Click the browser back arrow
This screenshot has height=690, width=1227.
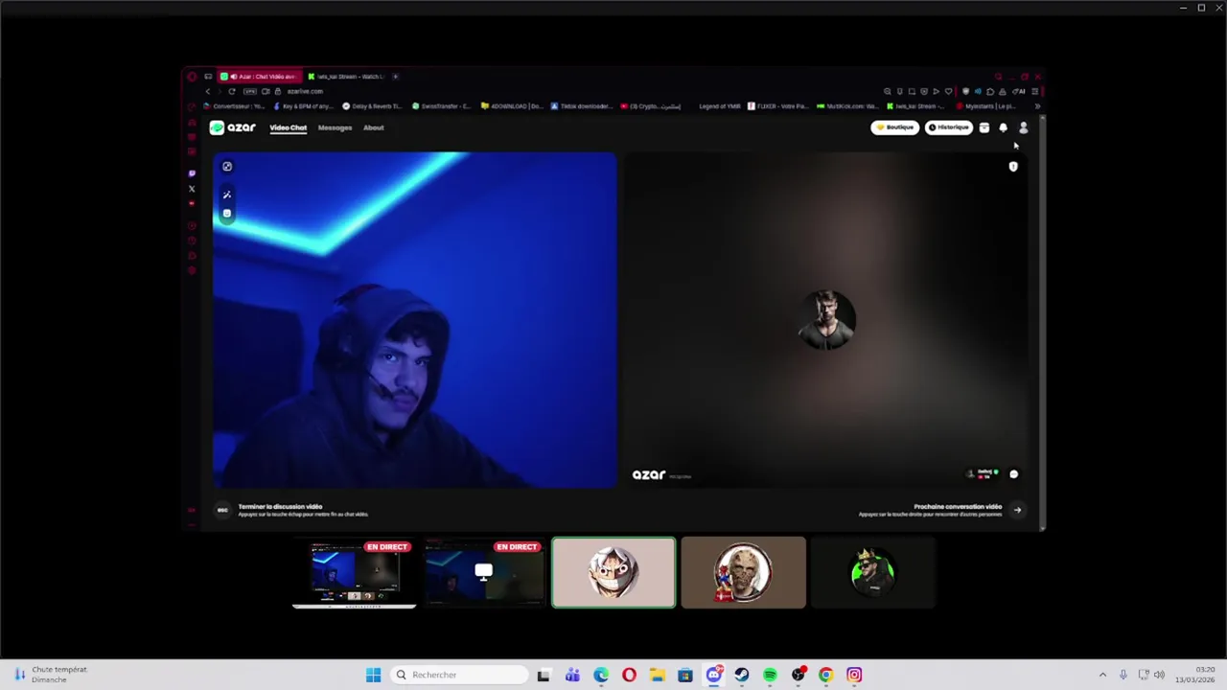(208, 91)
